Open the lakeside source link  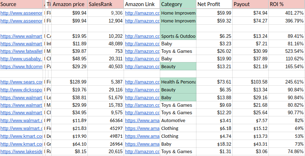22,151
